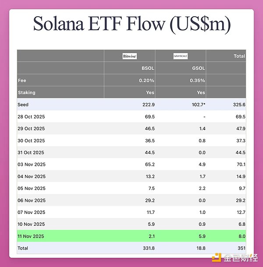Select the 325.6 seed total cell

[238, 105]
